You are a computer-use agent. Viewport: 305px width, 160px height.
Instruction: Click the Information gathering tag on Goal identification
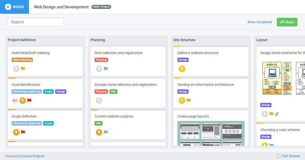27,92
